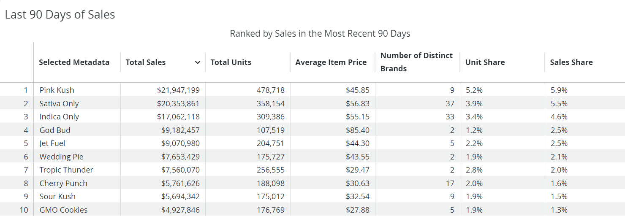Click the GMO Cookies strain cell
The image size is (625, 216).
point(63,210)
